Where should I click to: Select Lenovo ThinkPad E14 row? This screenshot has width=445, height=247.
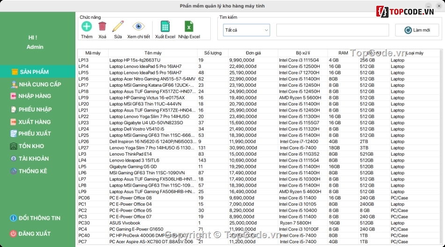click(259, 154)
